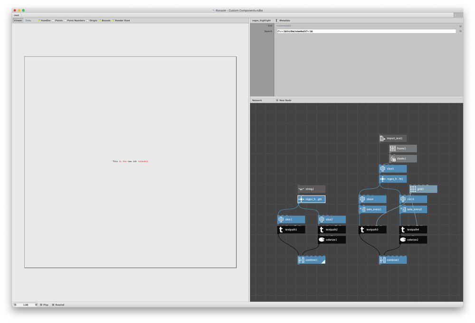Screen dimensions: 475x323
Task: Enable the Points checkbox
Action: pos(53,20)
